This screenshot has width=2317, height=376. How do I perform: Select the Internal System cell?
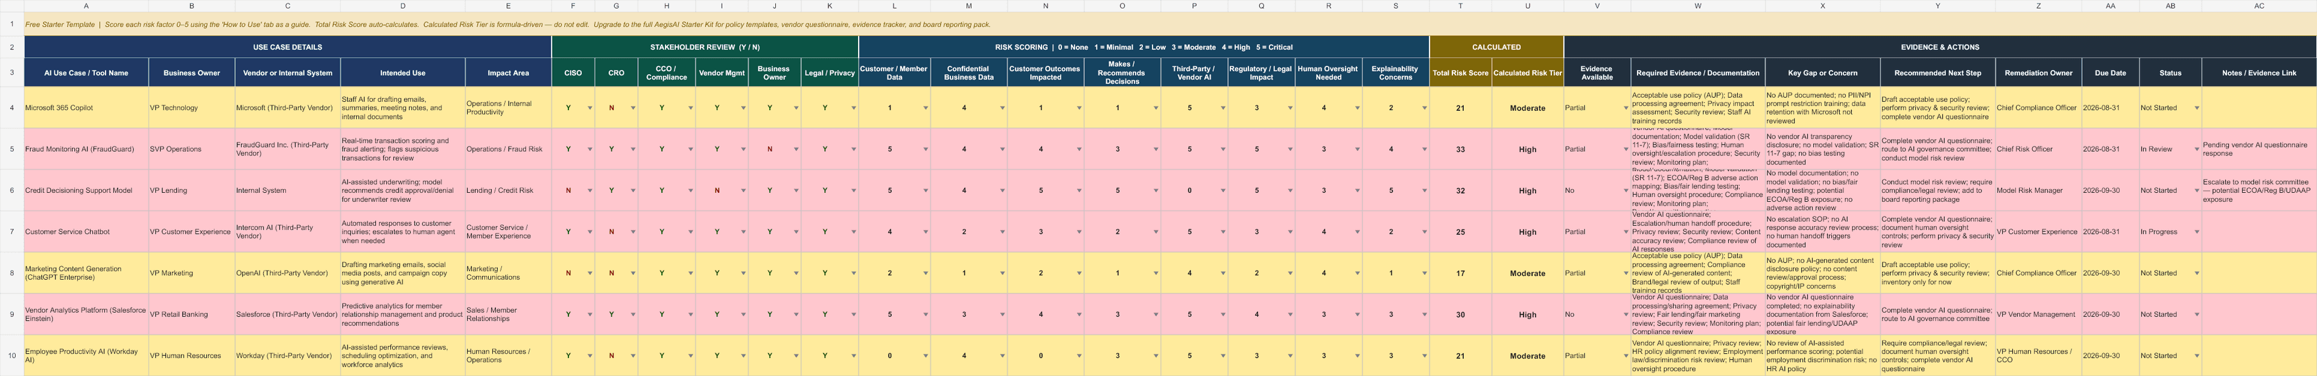288,190
